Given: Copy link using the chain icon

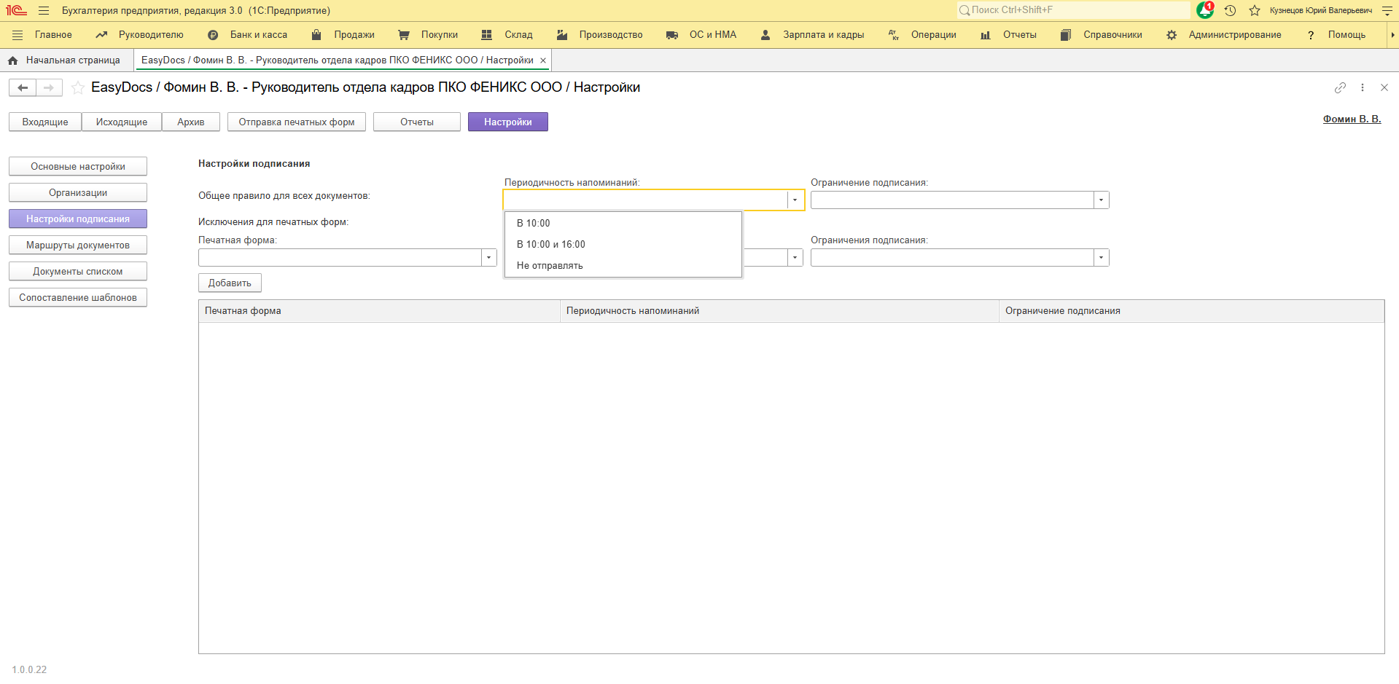Looking at the screenshot, I should pyautogui.click(x=1340, y=87).
